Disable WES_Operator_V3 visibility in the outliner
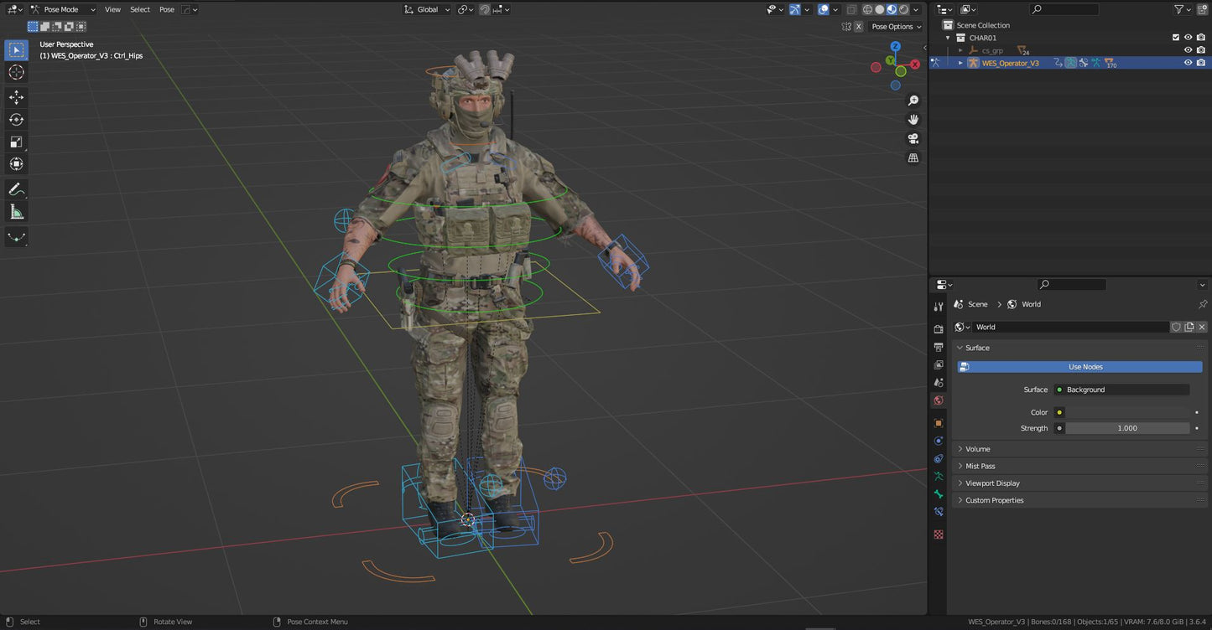Screen dimensions: 1212x630 coord(1188,63)
